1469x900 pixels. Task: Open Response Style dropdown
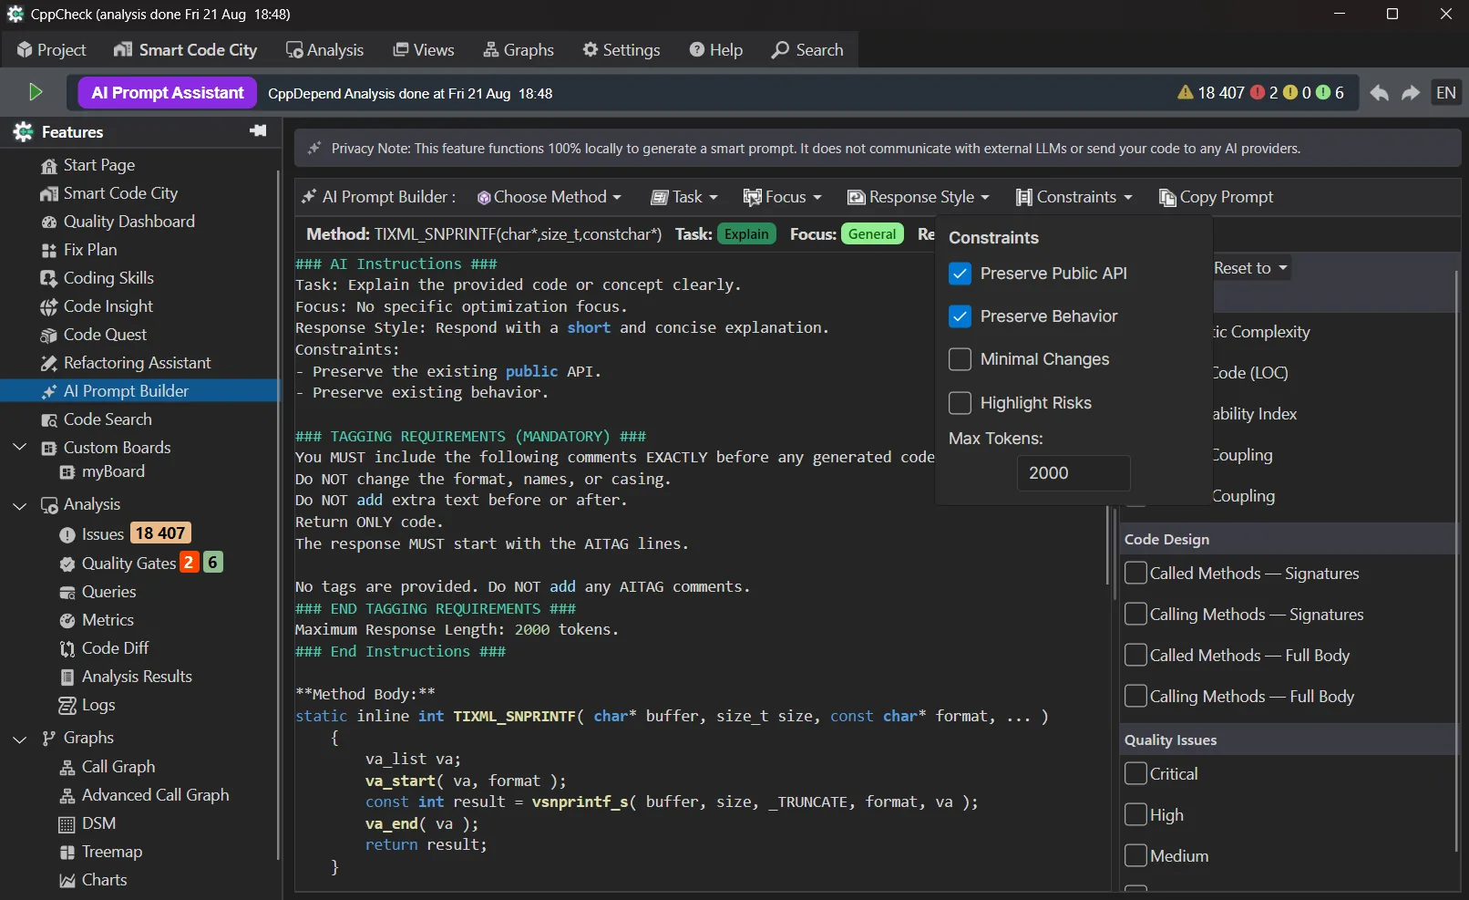(x=919, y=197)
